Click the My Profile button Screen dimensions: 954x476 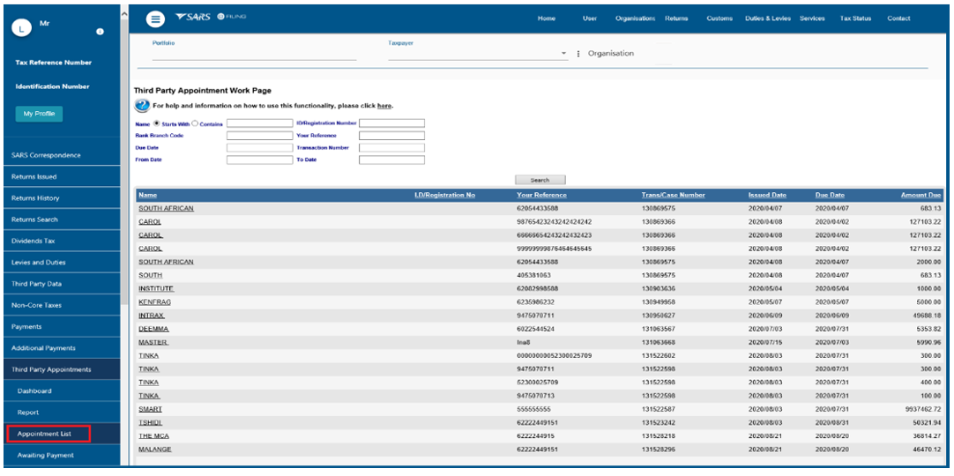click(x=39, y=114)
